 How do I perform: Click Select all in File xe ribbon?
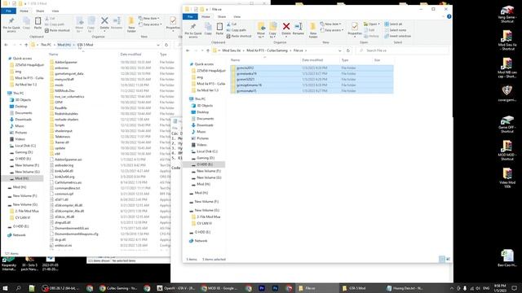393,24
